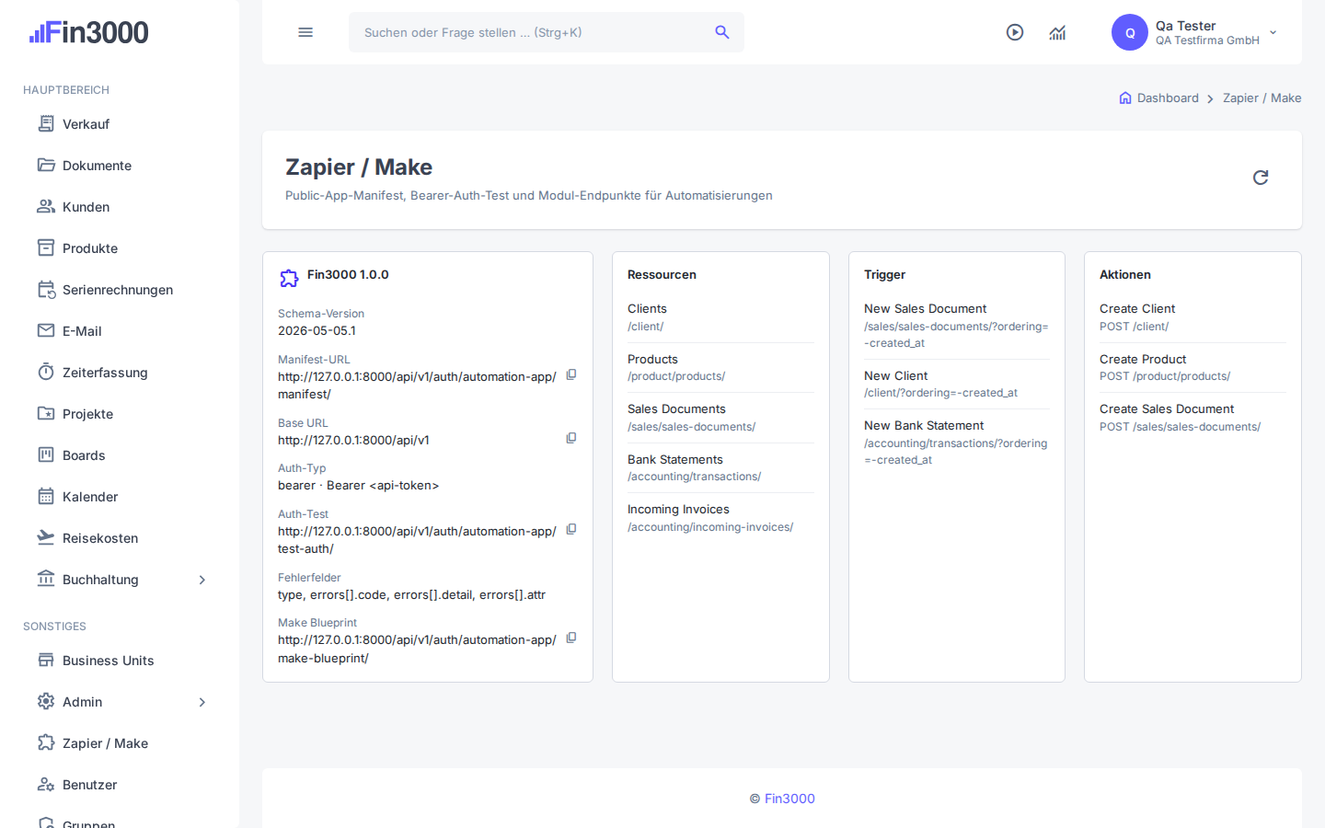The image size is (1325, 828).
Task: Click the Serienrechnungen calendar icon
Action: [46, 289]
